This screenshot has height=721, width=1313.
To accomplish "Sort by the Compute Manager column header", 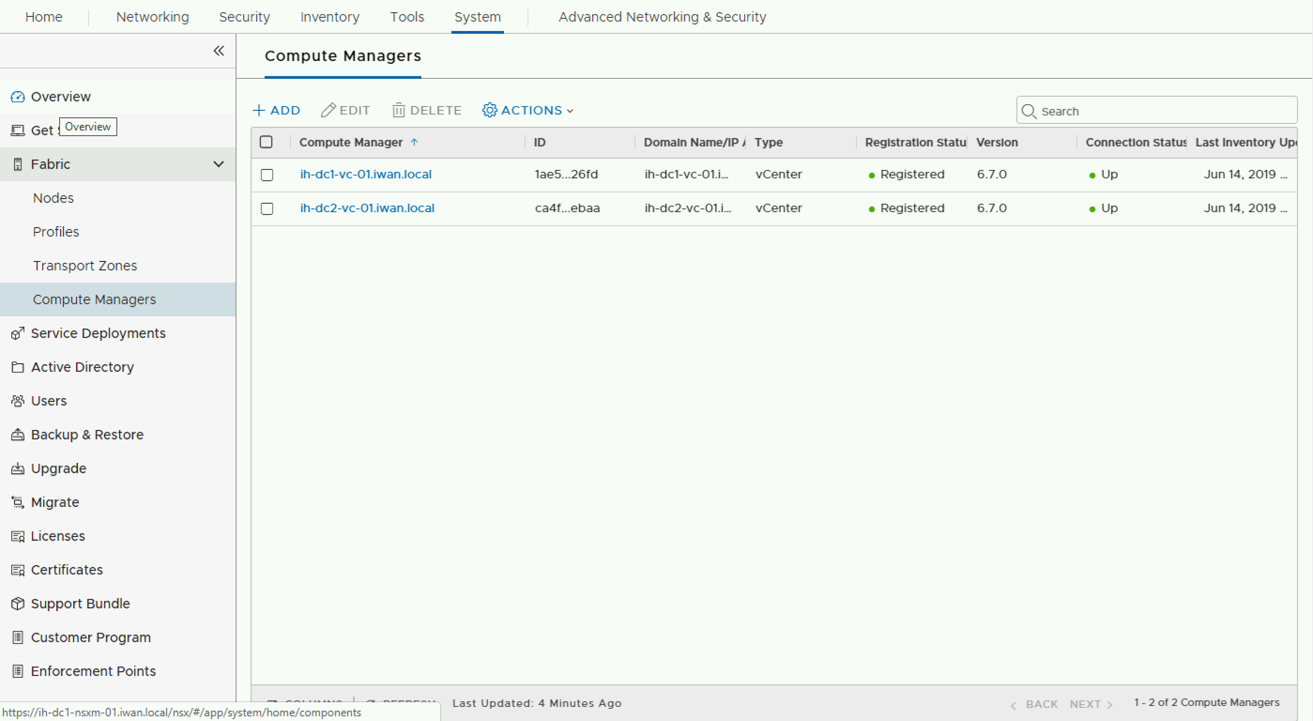I will click(x=351, y=142).
